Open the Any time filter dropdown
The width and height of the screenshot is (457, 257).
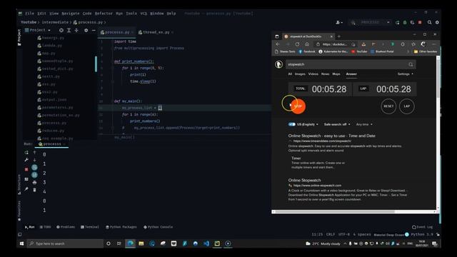tap(364, 124)
